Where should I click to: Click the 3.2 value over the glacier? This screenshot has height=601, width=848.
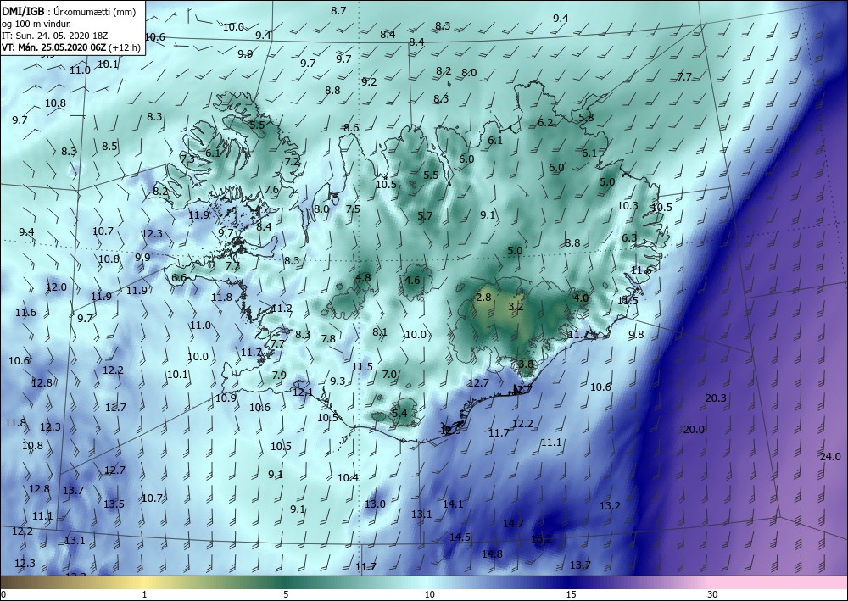[516, 307]
